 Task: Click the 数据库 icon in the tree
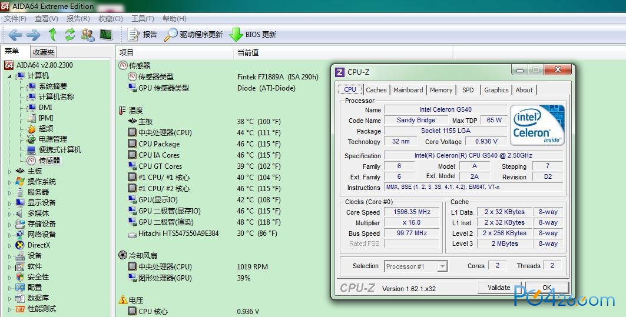pos(20,298)
